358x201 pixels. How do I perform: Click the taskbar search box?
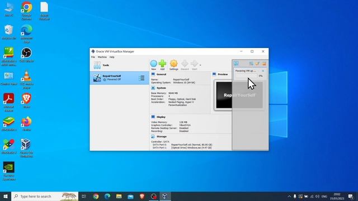[45, 196]
